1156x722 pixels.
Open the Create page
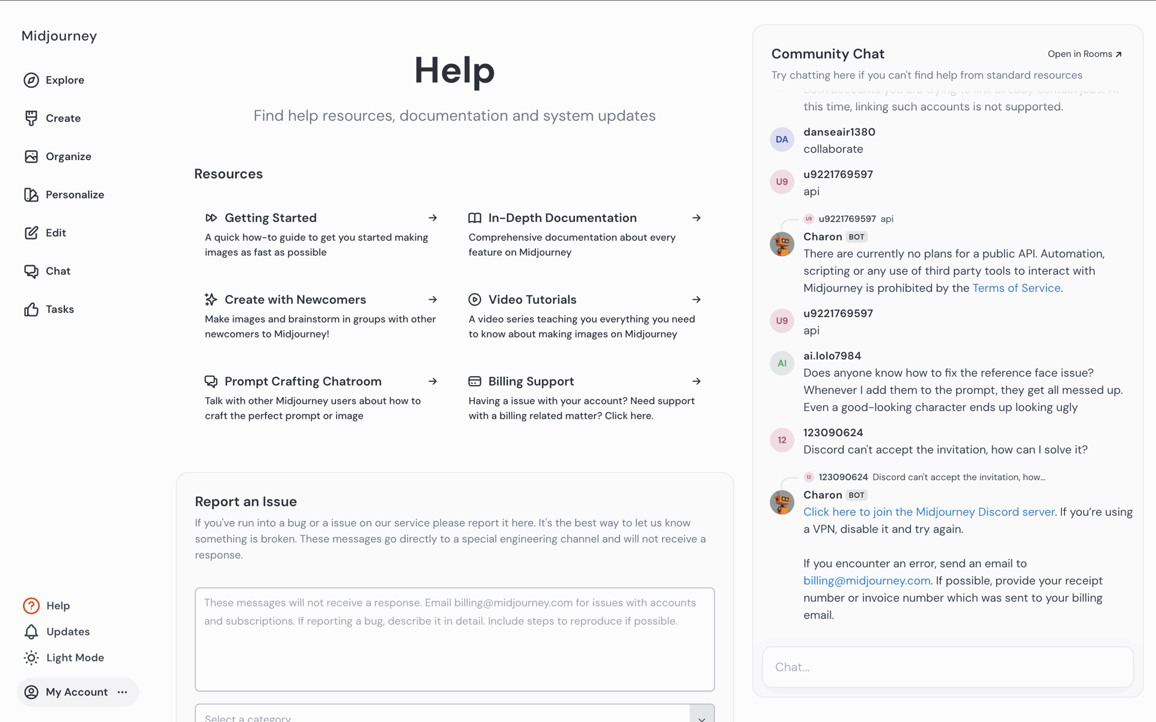pos(63,118)
